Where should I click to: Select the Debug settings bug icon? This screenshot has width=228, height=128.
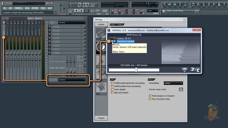[x=101, y=89]
